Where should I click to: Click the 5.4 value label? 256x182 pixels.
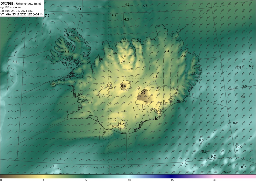tap(145, 6)
